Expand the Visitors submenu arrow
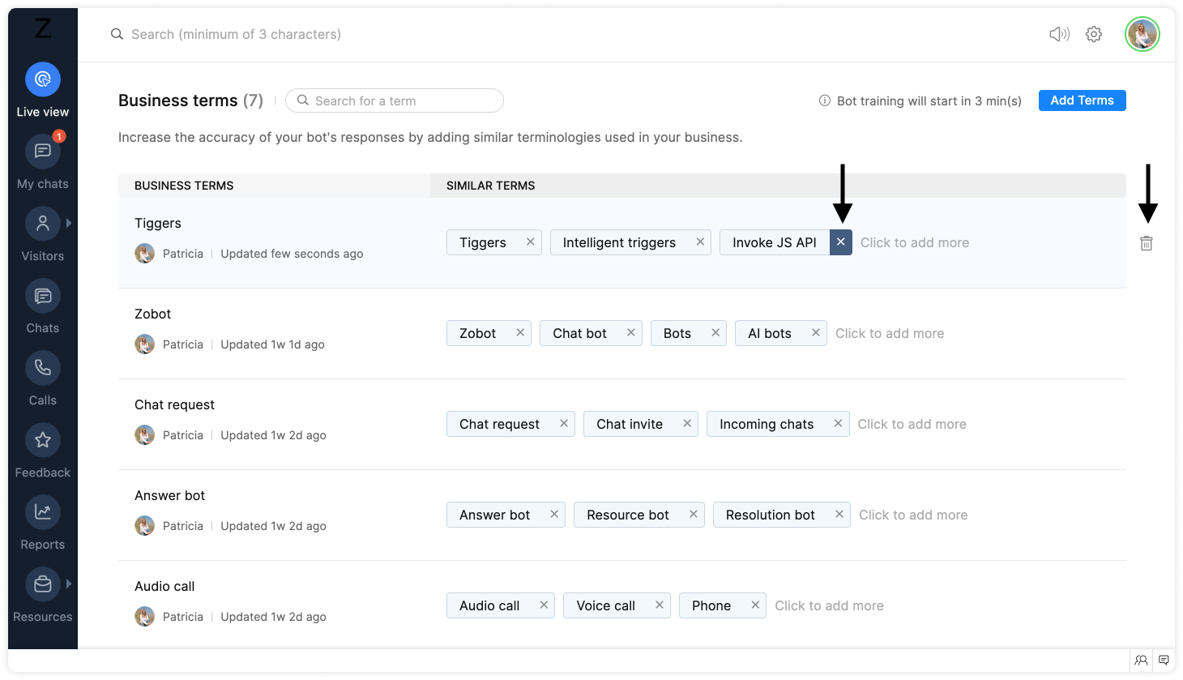 click(x=69, y=223)
